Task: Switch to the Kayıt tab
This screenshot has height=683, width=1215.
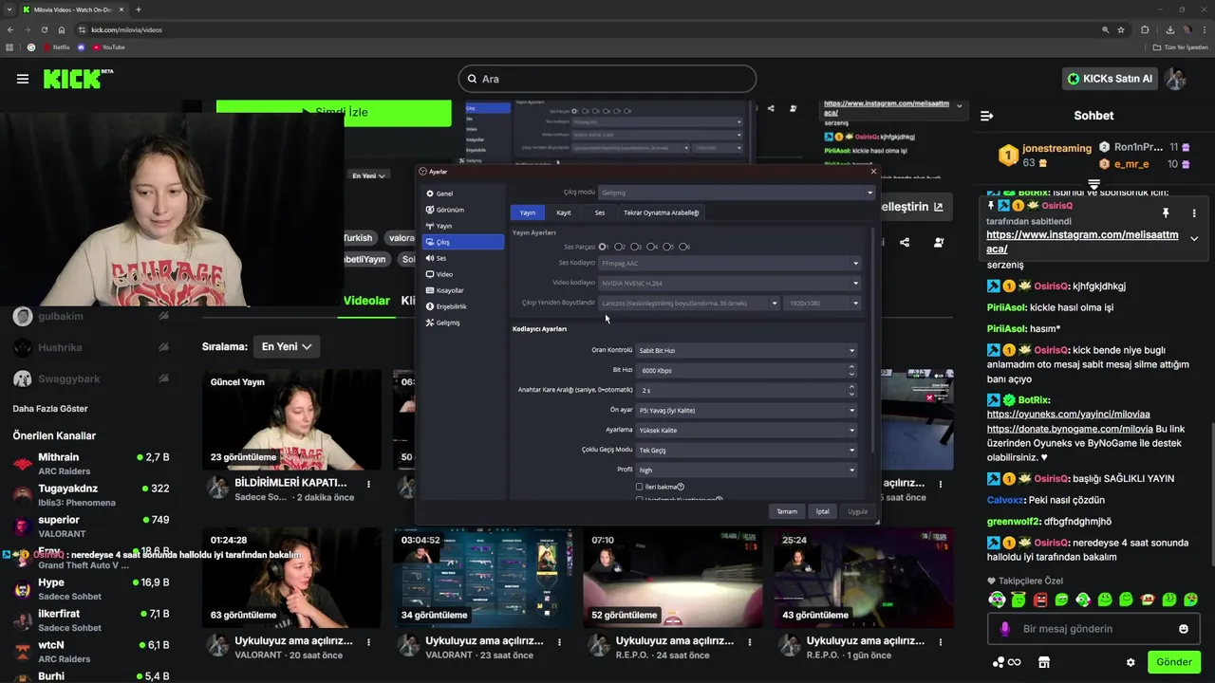Action: click(x=564, y=212)
